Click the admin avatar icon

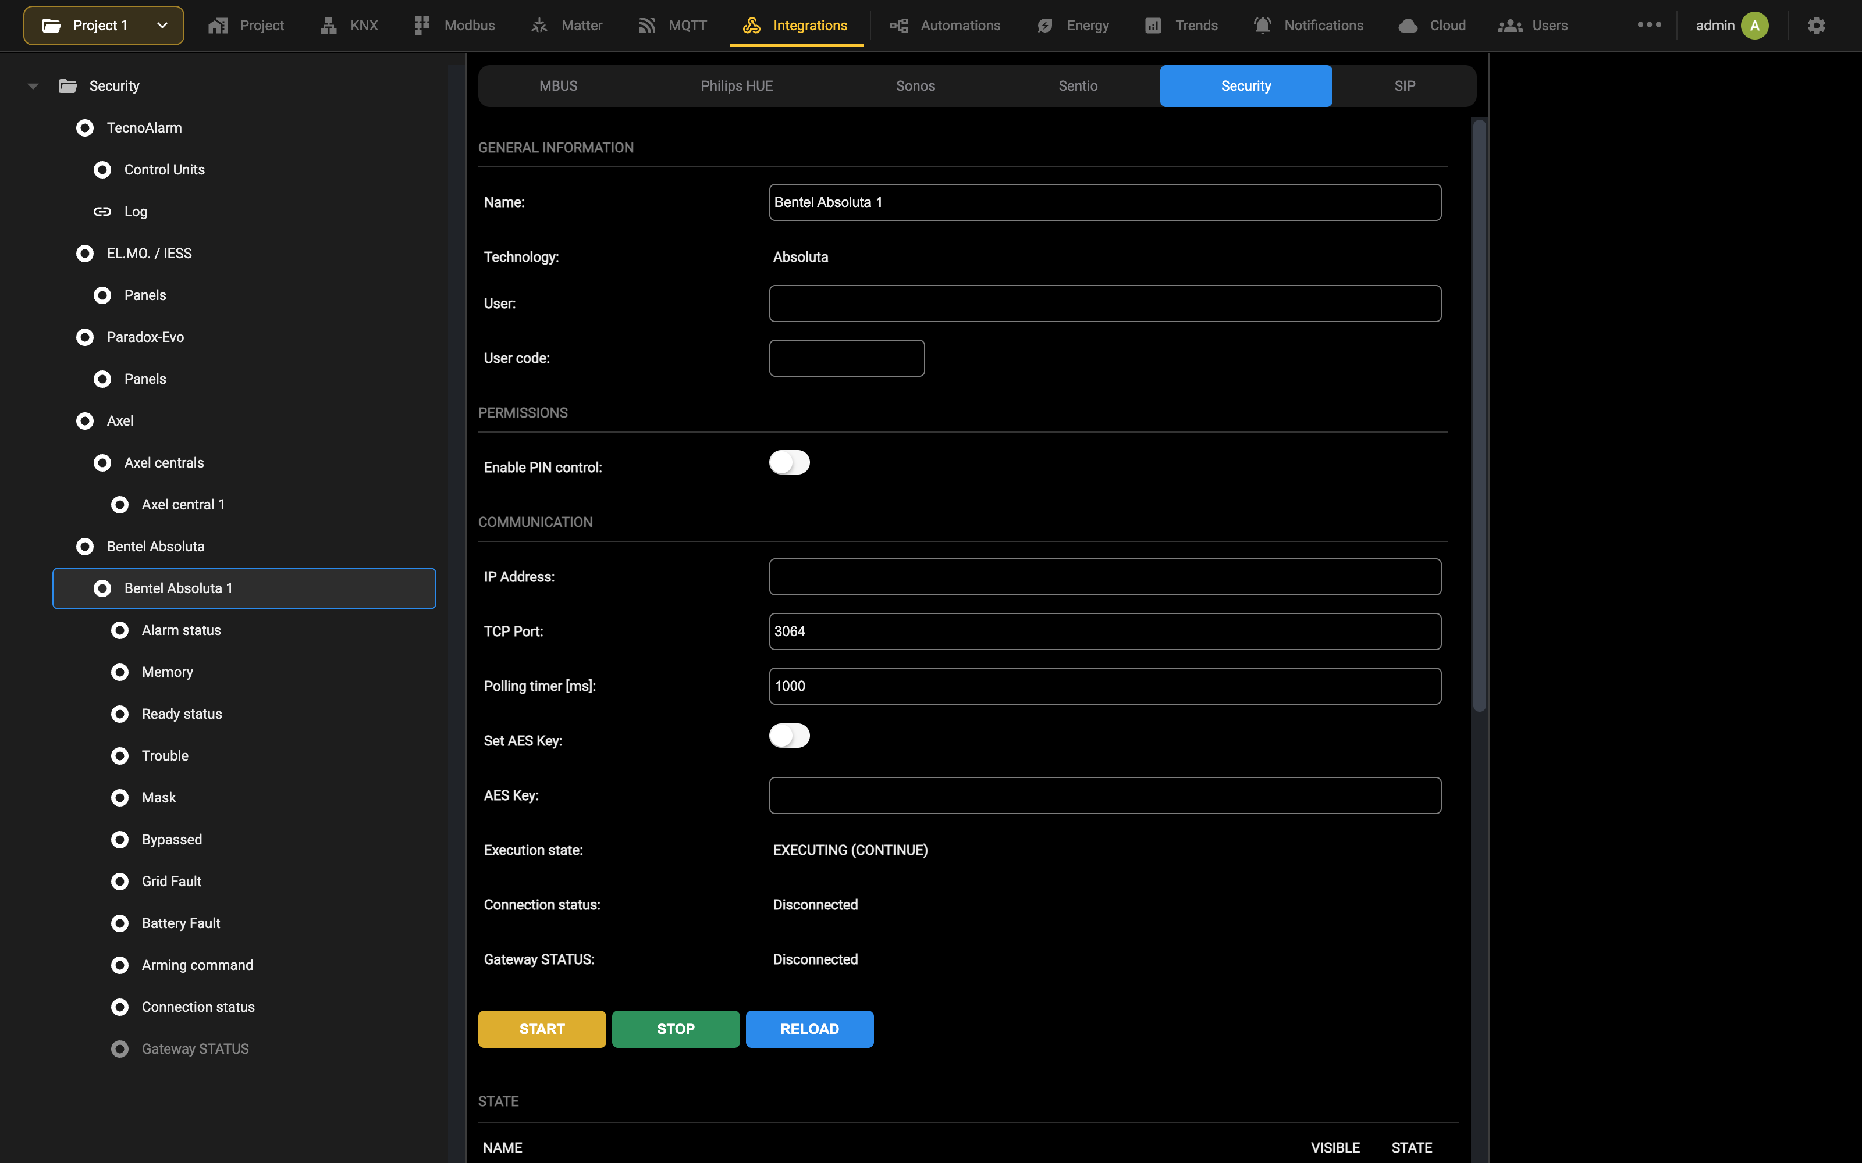[x=1755, y=26]
